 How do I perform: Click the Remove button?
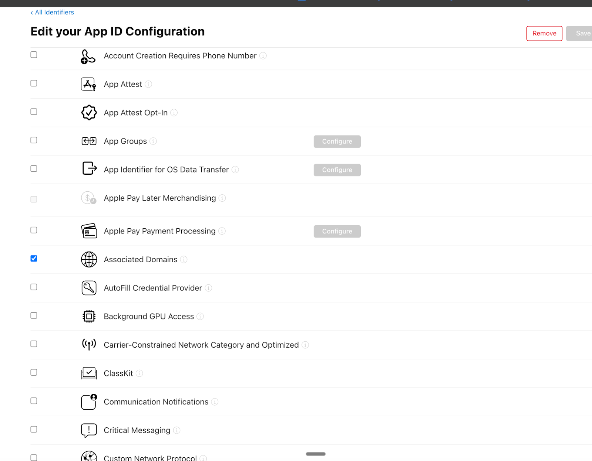[544, 33]
